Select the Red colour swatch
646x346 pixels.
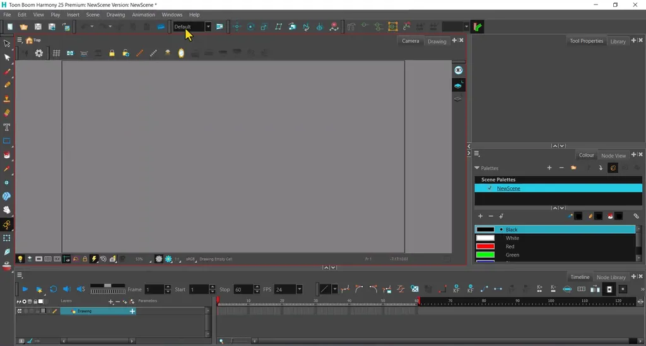click(485, 246)
